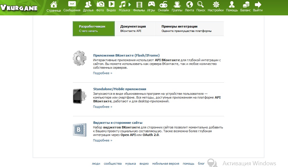This screenshot has width=288, height=167.
Task: Open the Группы people icon
Action: click(x=177, y=4)
